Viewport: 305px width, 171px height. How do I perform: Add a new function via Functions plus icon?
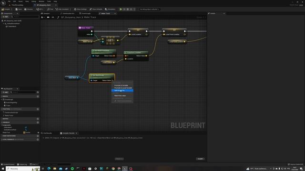tap(38, 109)
